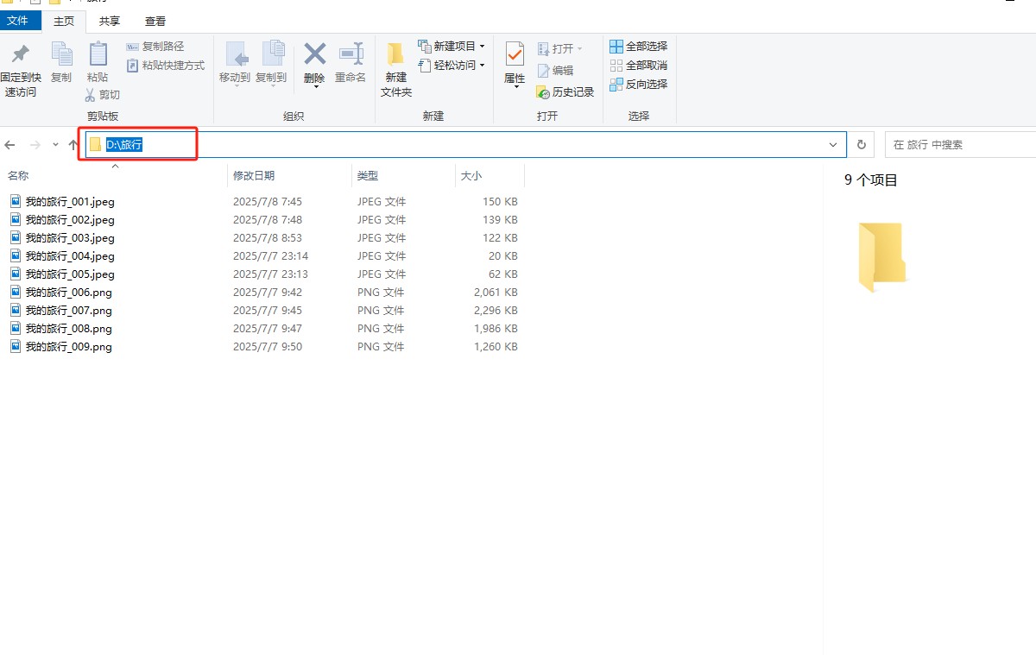Go forward with the right arrow

pos(35,145)
